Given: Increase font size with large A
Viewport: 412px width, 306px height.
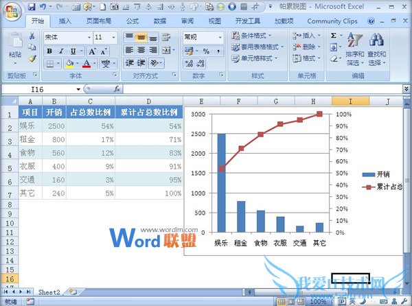Looking at the screenshot, I should (92, 51).
